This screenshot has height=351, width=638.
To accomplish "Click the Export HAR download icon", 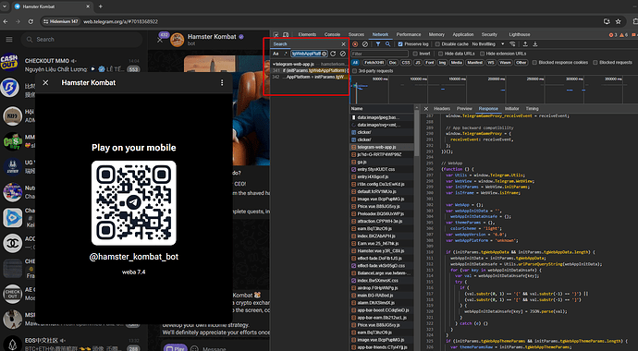I will (x=535, y=44).
